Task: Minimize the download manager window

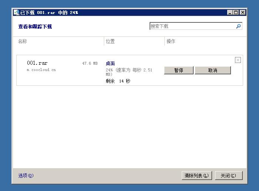Action: pyautogui.click(x=230, y=13)
